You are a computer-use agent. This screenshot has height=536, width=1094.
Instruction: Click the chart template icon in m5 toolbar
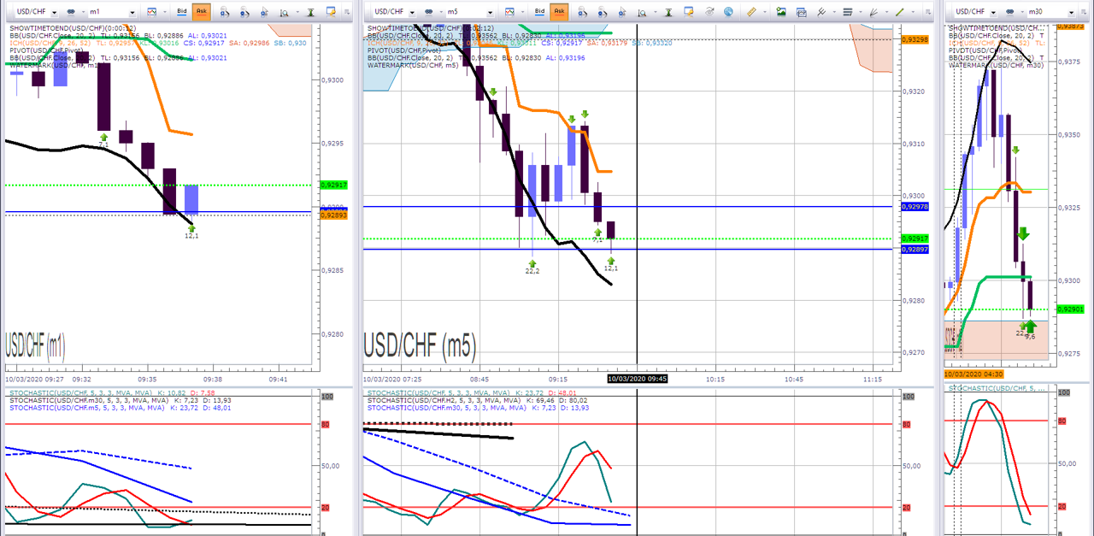pyautogui.click(x=802, y=12)
